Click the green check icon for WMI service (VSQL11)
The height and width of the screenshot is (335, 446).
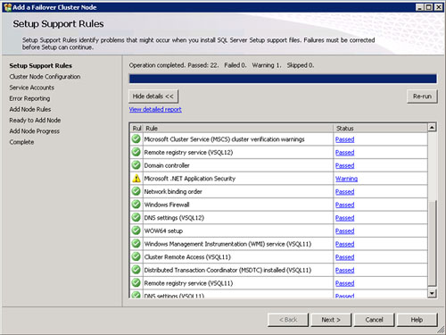[136, 244]
